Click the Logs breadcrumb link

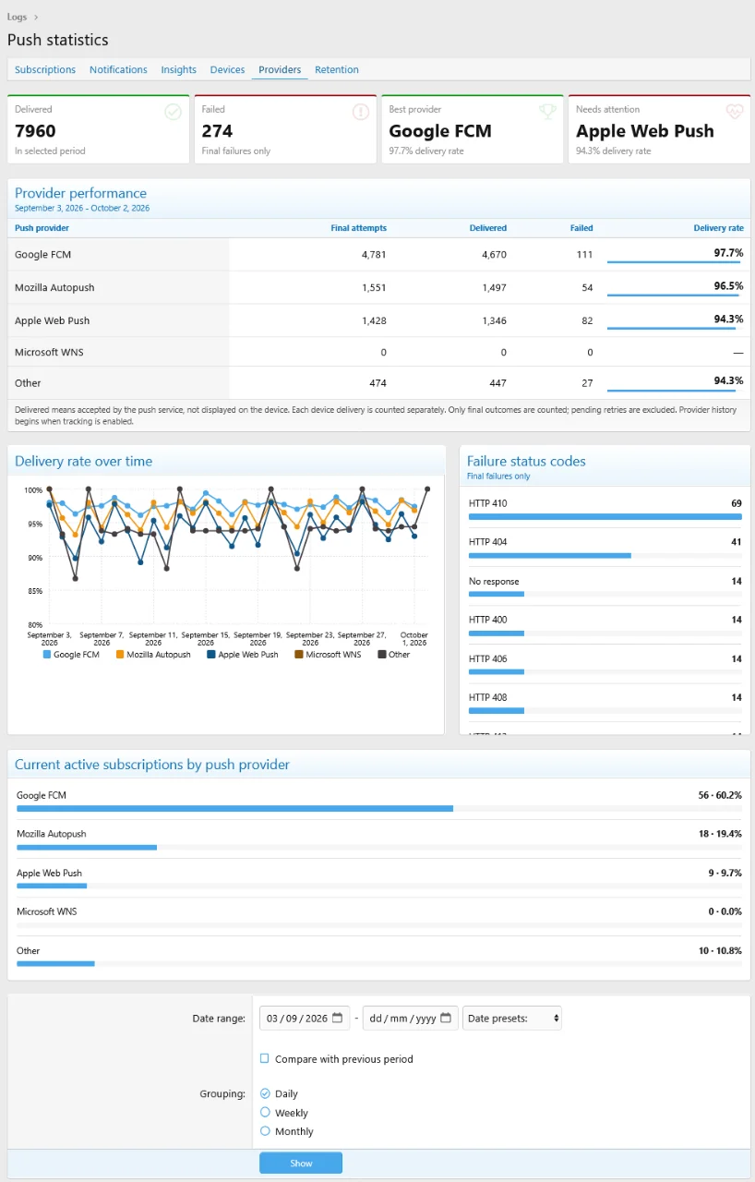pyautogui.click(x=17, y=17)
